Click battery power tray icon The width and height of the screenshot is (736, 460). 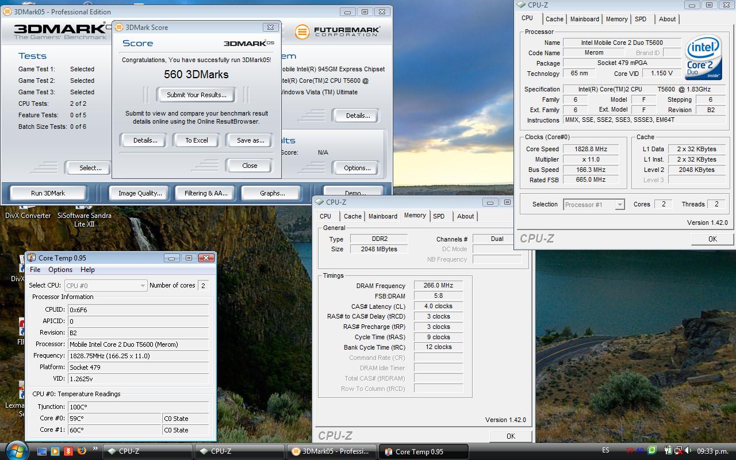[x=669, y=450]
